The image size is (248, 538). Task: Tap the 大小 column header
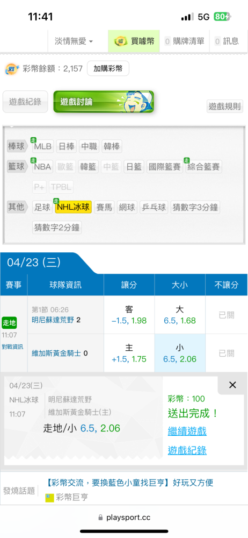[x=180, y=285]
